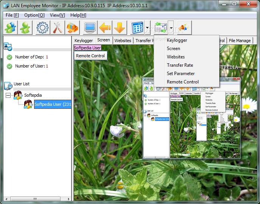Switch to the Websites tab
Viewport: 260px width, 204px height.
click(x=123, y=41)
